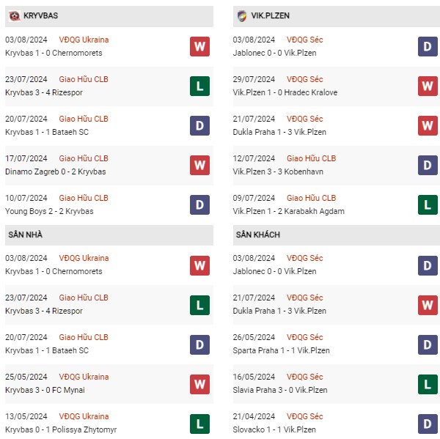The image size is (440, 439).
Task: Click the D badge for Young Boys 2-2 Kryvbas
Action: 199,204
